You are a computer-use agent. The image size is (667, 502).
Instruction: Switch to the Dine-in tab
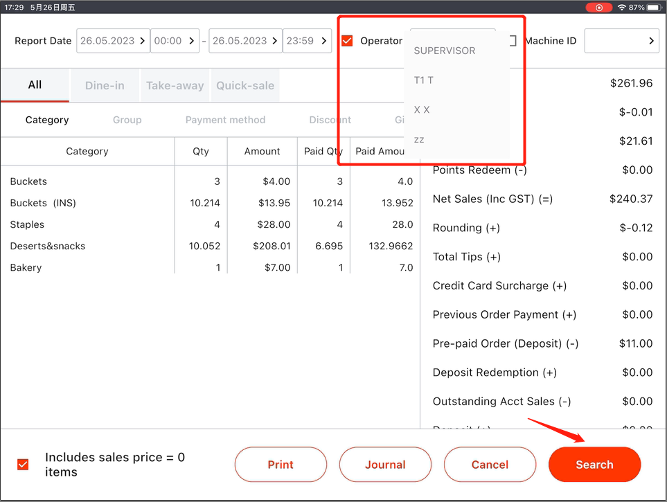click(x=105, y=86)
